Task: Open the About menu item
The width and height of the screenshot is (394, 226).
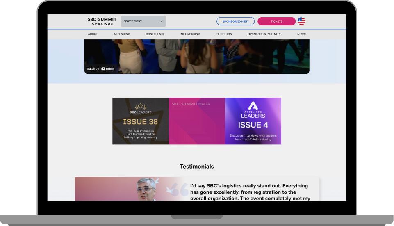Action: click(93, 34)
